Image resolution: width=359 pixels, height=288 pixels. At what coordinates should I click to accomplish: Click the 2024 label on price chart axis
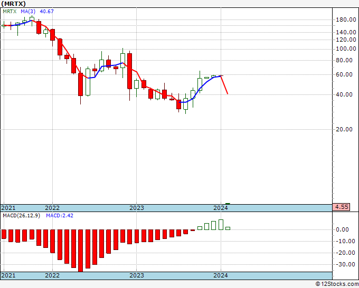[x=221, y=208]
